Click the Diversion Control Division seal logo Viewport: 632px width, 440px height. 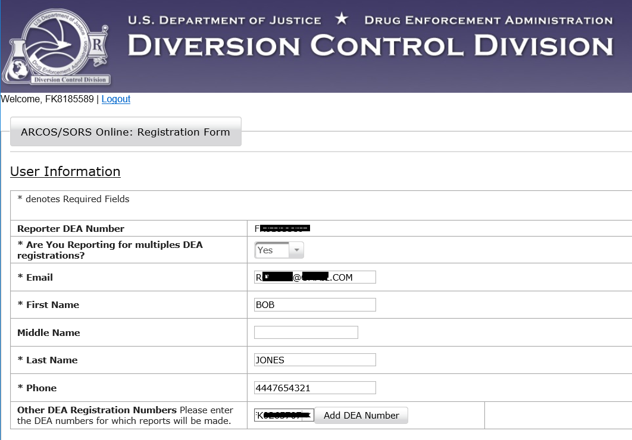click(x=57, y=46)
